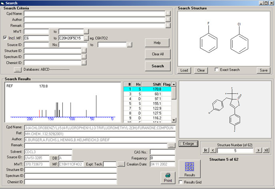Image resolution: width=275 pixels, height=189 pixels.
Task: Click the Print button with printer icon
Action: coord(168,178)
